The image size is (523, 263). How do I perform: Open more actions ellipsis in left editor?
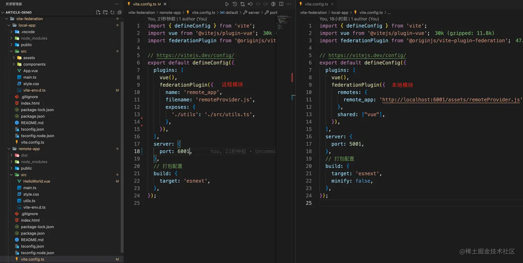point(289,4)
